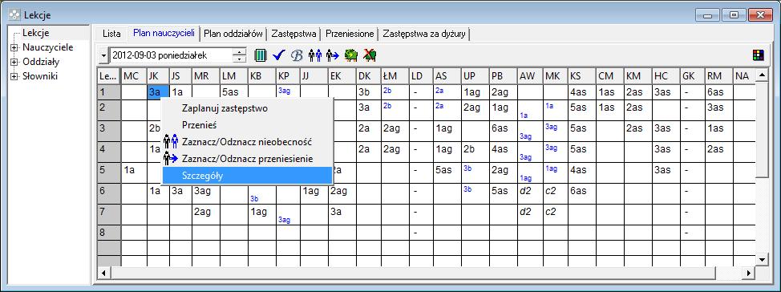Decrease date with the down spinner arrow
Viewport: 781px width, 292px height.
pyautogui.click(x=240, y=59)
